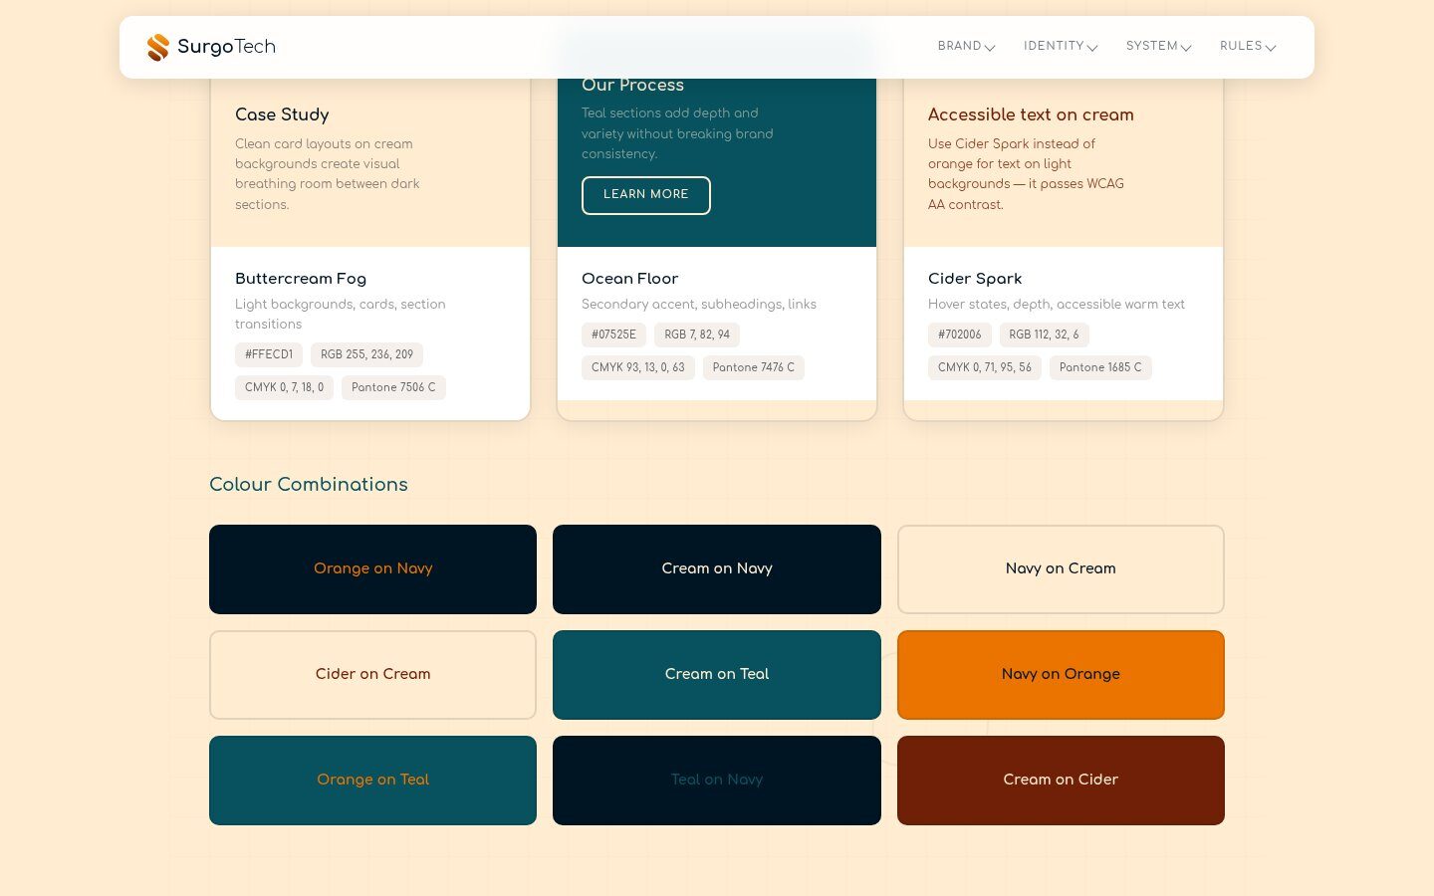1434x896 pixels.
Task: Pick the Cider on Cream swatch
Action: pyautogui.click(x=372, y=675)
